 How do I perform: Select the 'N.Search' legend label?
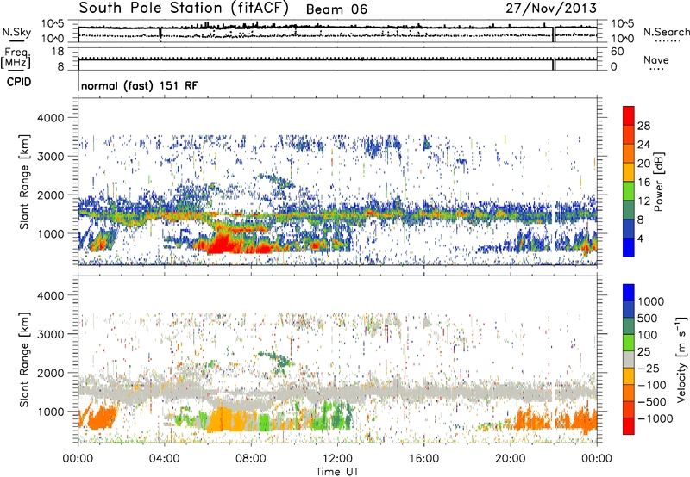pos(666,32)
